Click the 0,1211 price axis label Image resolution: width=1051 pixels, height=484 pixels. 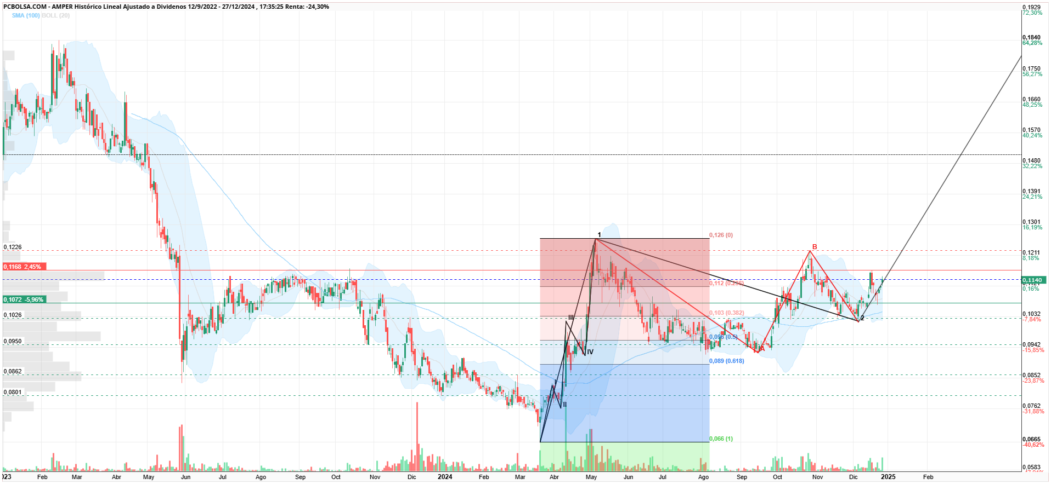(1032, 253)
